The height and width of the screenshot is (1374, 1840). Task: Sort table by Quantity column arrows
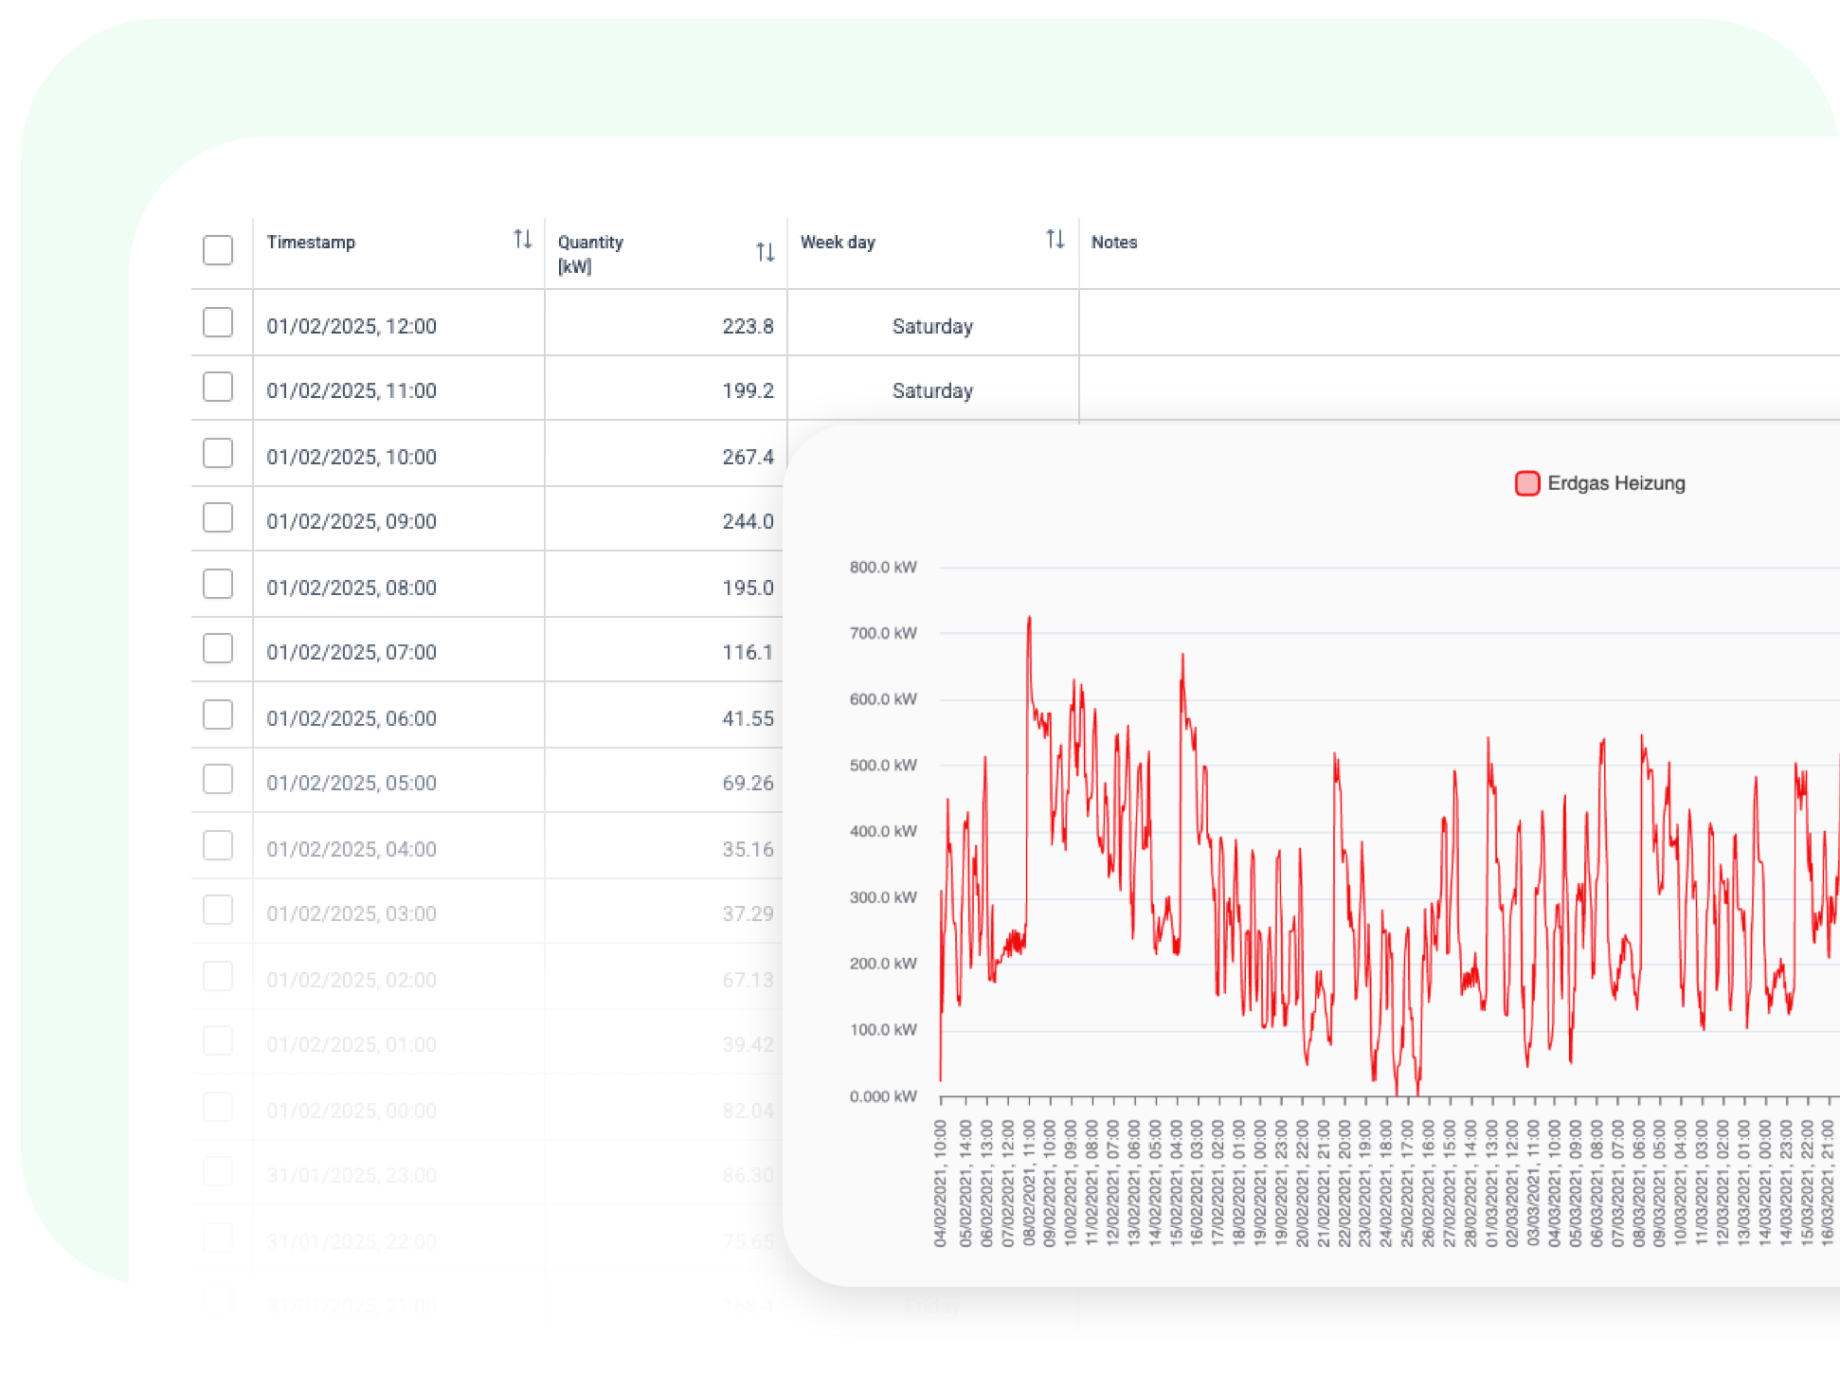click(x=765, y=252)
